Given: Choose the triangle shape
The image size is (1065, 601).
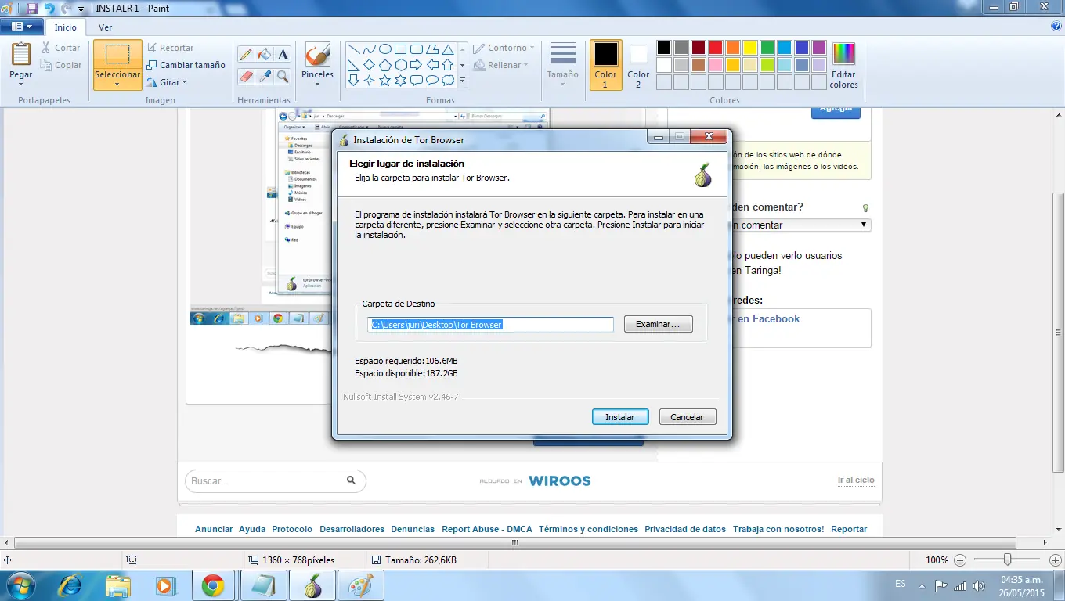Looking at the screenshot, I should click(x=447, y=49).
